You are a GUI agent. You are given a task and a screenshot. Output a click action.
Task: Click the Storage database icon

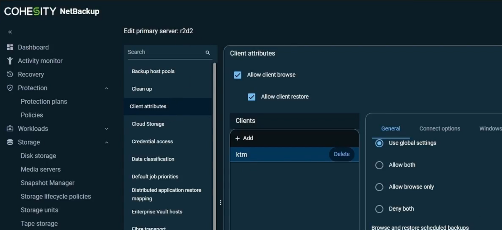pos(10,142)
